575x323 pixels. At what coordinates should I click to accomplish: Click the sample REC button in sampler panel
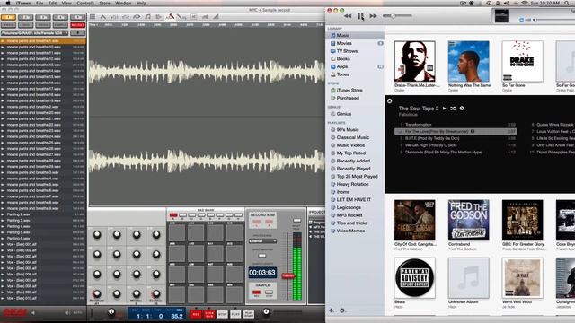click(x=256, y=292)
